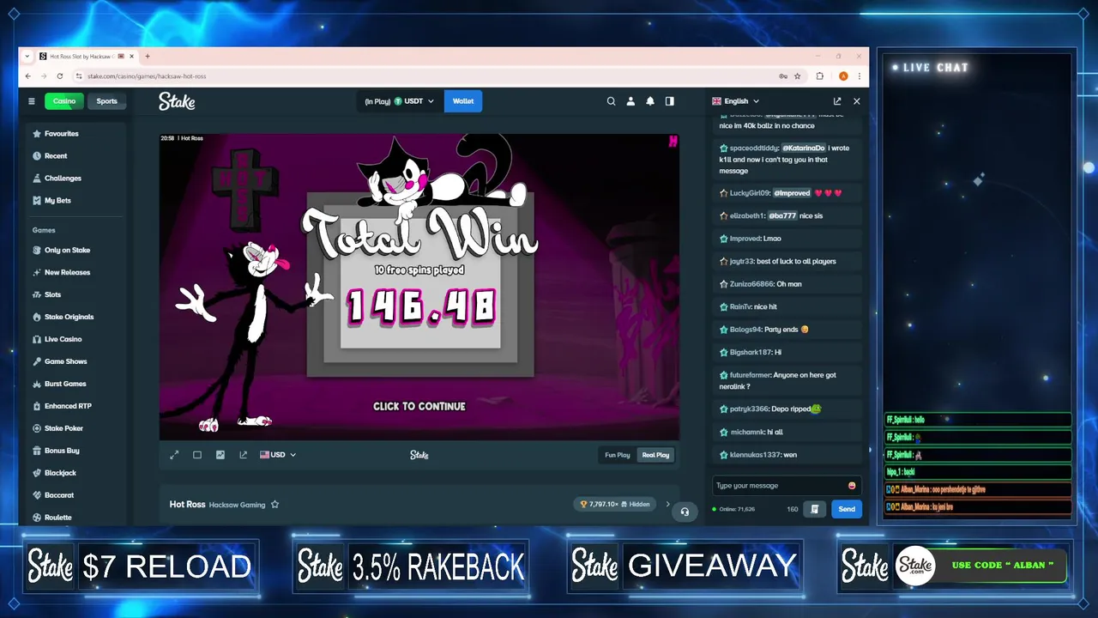Click the Blackjack icon
The image size is (1098, 618).
coord(37,473)
